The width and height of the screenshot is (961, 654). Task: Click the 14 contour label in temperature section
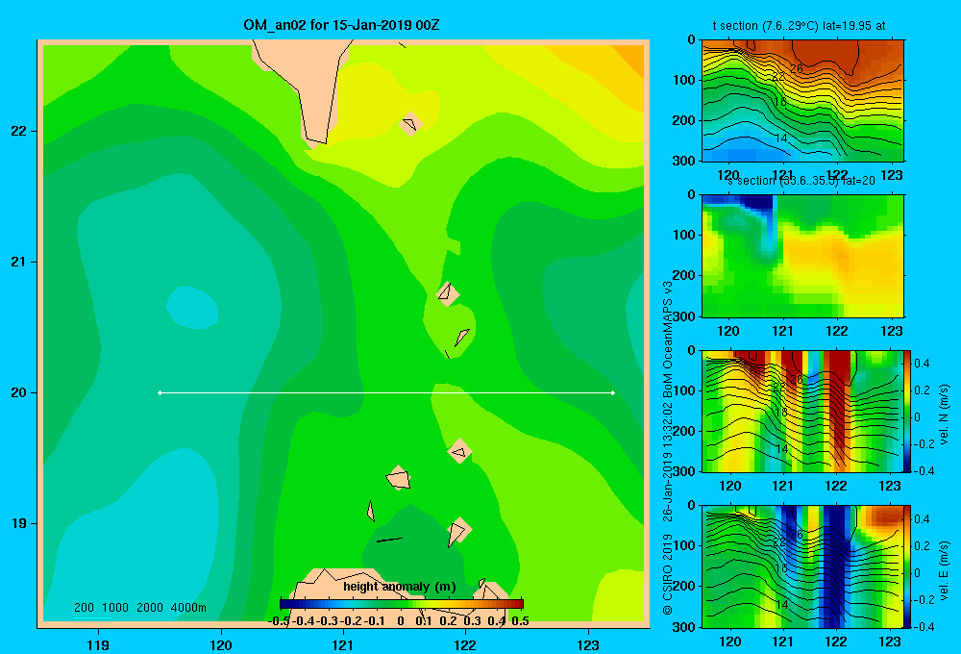[x=780, y=138]
